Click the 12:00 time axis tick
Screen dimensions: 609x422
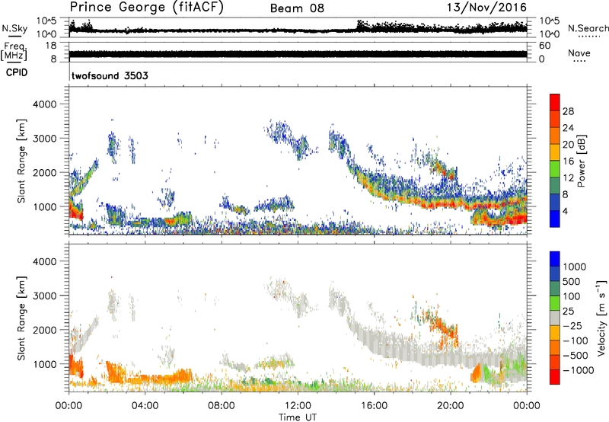pos(298,406)
